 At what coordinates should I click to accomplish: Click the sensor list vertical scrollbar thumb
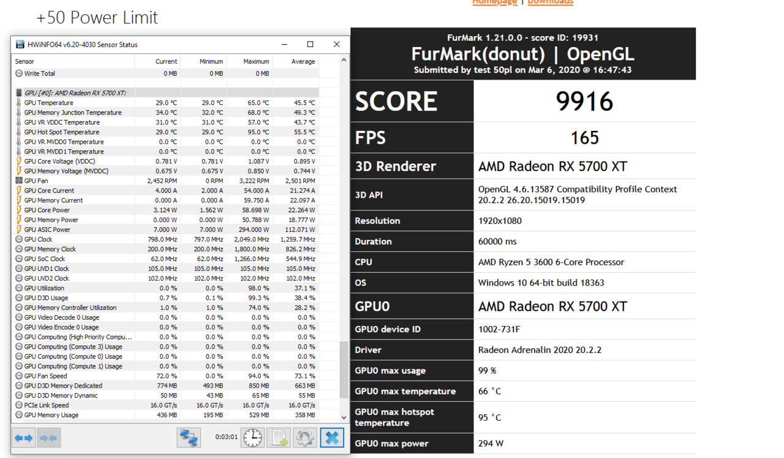pyautogui.click(x=344, y=371)
